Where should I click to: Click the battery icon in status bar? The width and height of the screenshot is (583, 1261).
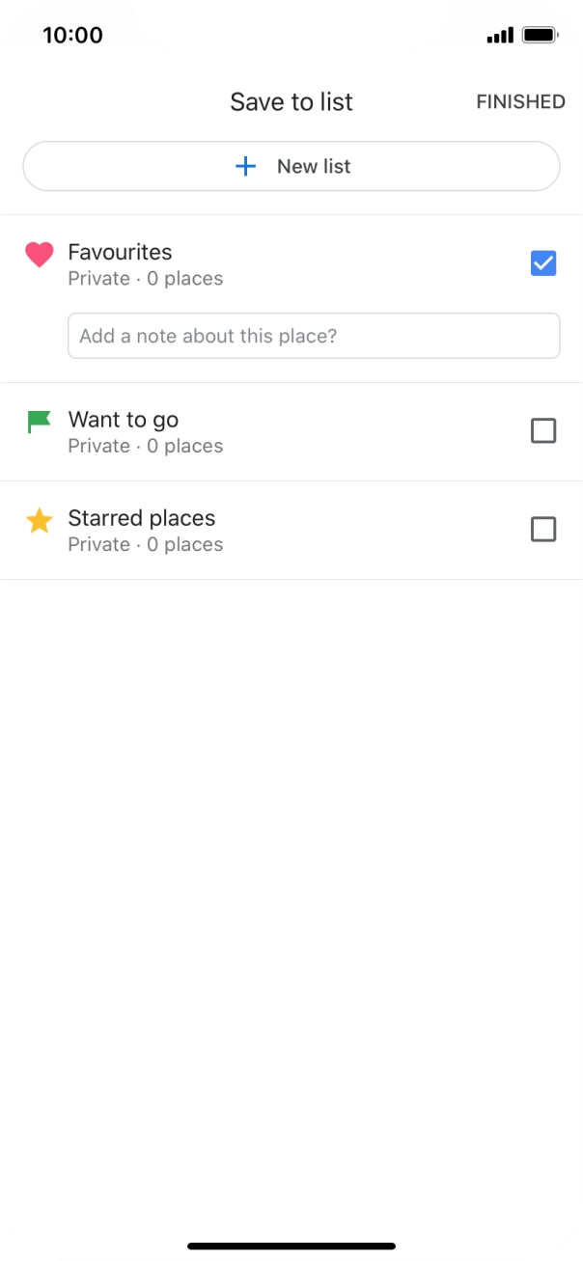click(x=540, y=36)
